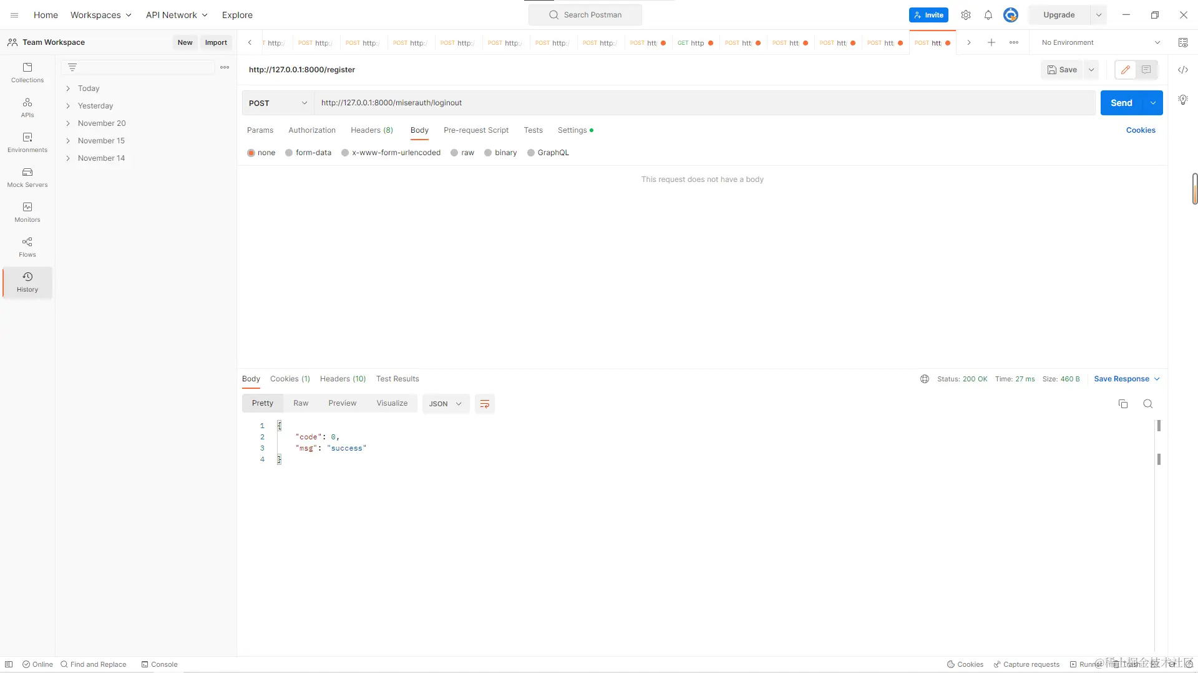Open the code snippet panel icon
The height and width of the screenshot is (673, 1198).
click(x=1183, y=70)
